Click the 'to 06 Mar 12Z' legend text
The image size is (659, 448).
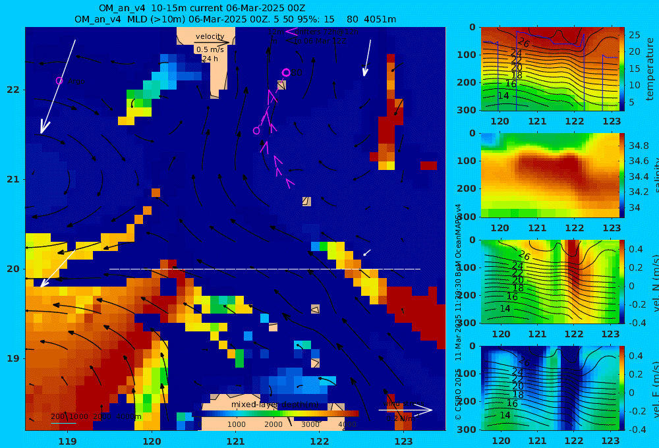click(320, 41)
